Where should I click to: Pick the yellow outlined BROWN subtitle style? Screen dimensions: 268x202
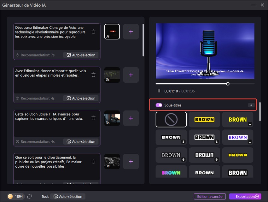238,155
